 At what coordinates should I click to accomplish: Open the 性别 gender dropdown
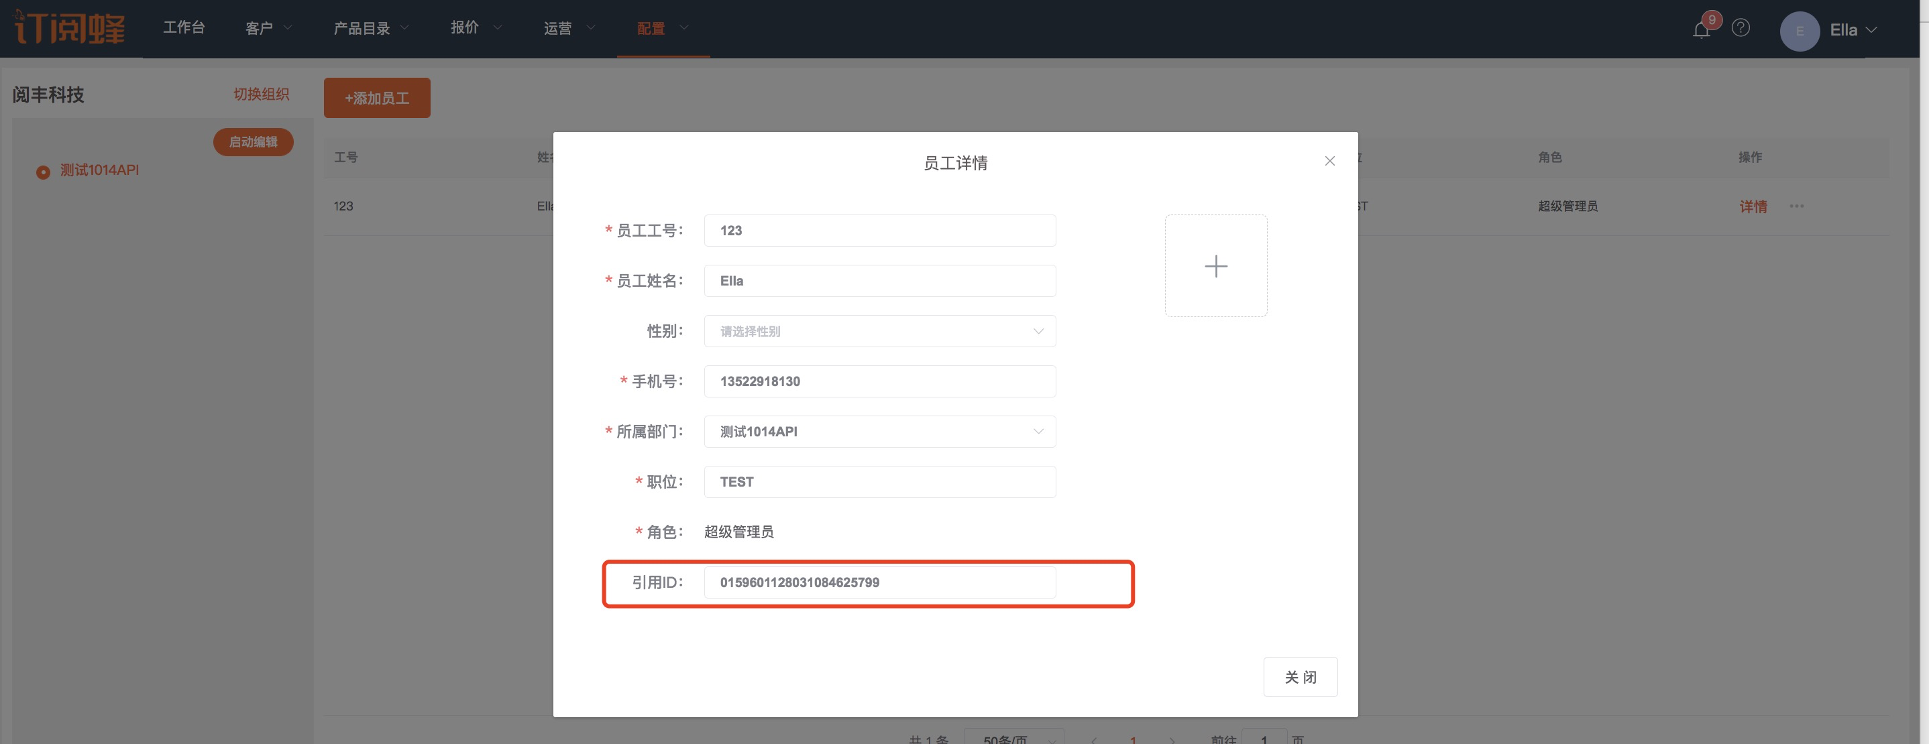coord(879,332)
